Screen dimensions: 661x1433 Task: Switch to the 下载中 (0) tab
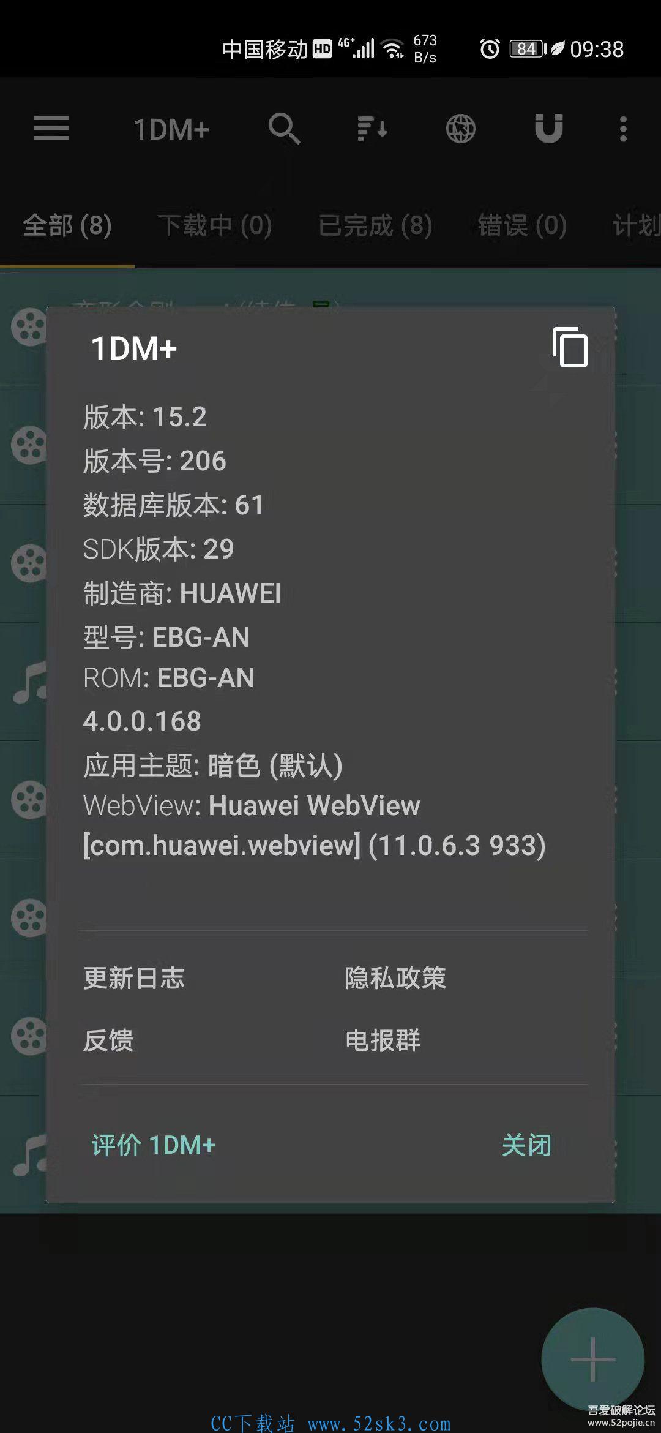[x=214, y=225]
